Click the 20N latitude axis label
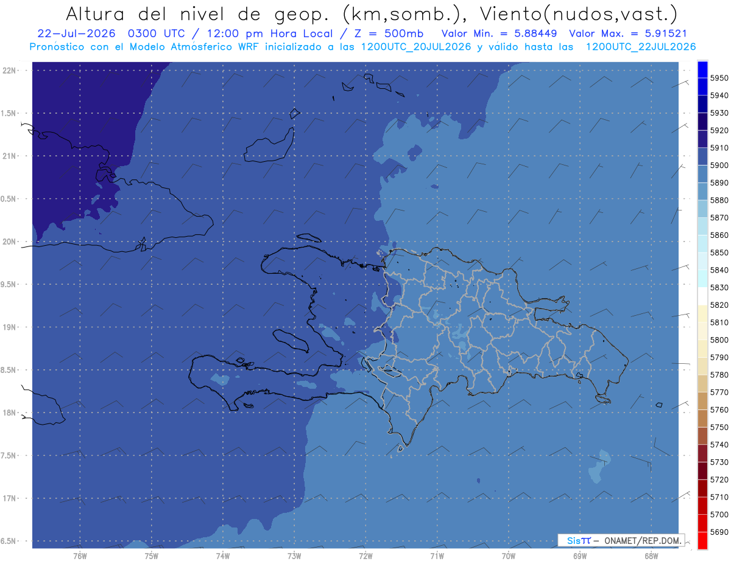Screen dimensions: 731x564 coord(9,242)
